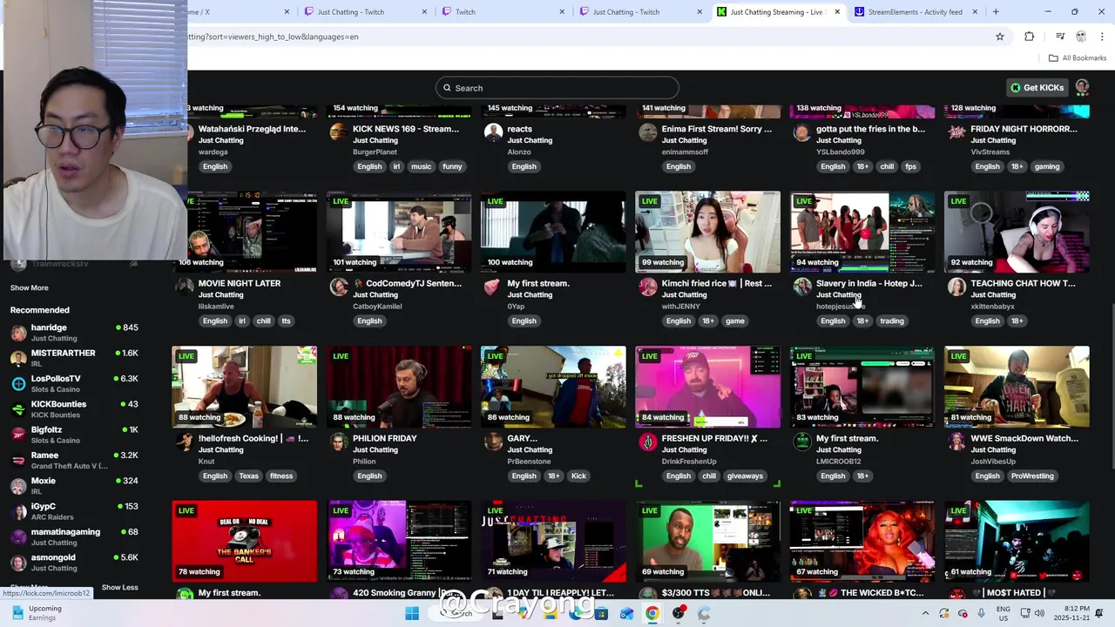Open KICKBounties recommended channel
Viewport: 1115px width, 627px height.
point(74,409)
